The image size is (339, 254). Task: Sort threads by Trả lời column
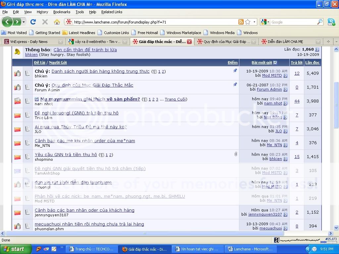tap(297, 63)
